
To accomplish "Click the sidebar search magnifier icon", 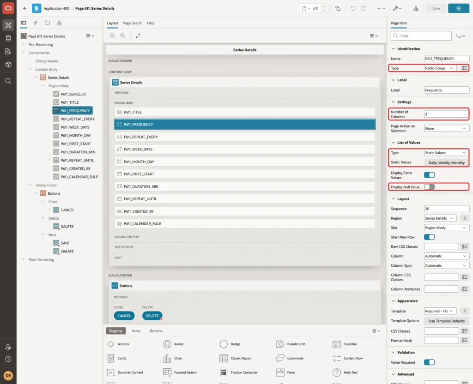I will click(x=8, y=81).
